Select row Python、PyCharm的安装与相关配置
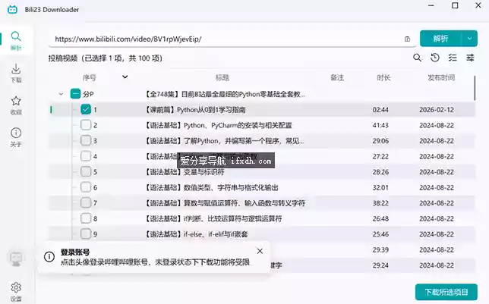Image resolution: width=489 pixels, height=304 pixels. point(262,125)
